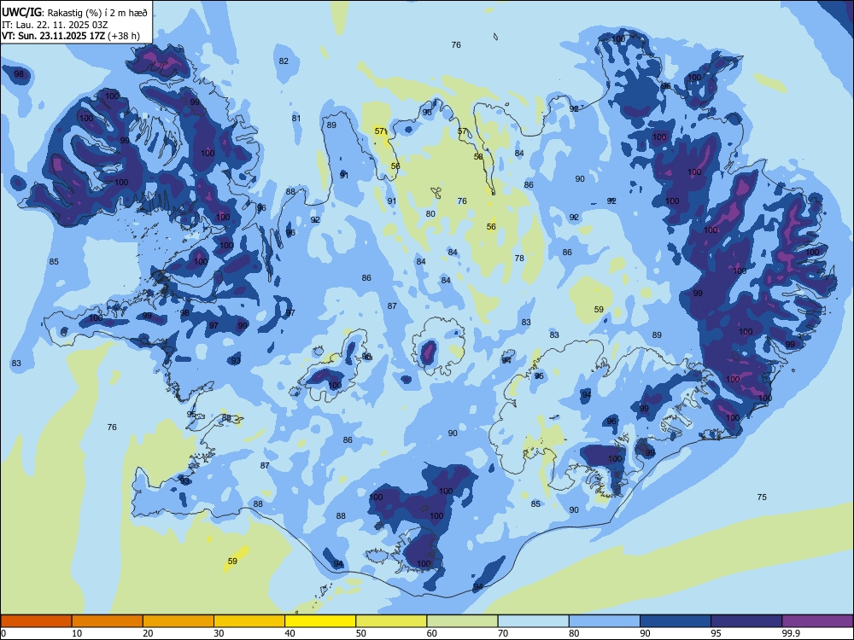854x640 pixels.
Task: Click the indigo 95–99.9 legend swatch
Action: click(x=746, y=621)
